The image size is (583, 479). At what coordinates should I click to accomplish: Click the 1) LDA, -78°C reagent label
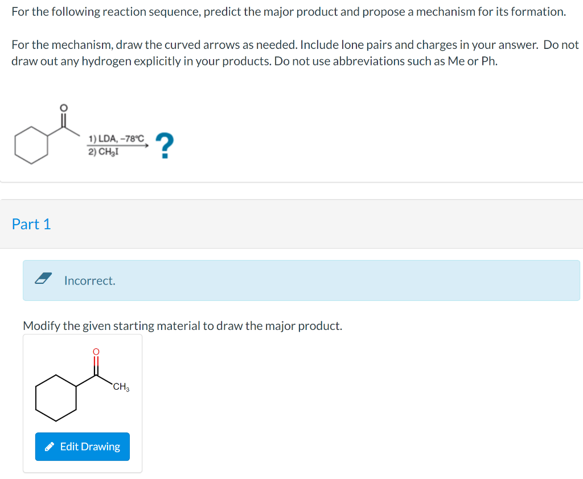pyautogui.click(x=114, y=138)
